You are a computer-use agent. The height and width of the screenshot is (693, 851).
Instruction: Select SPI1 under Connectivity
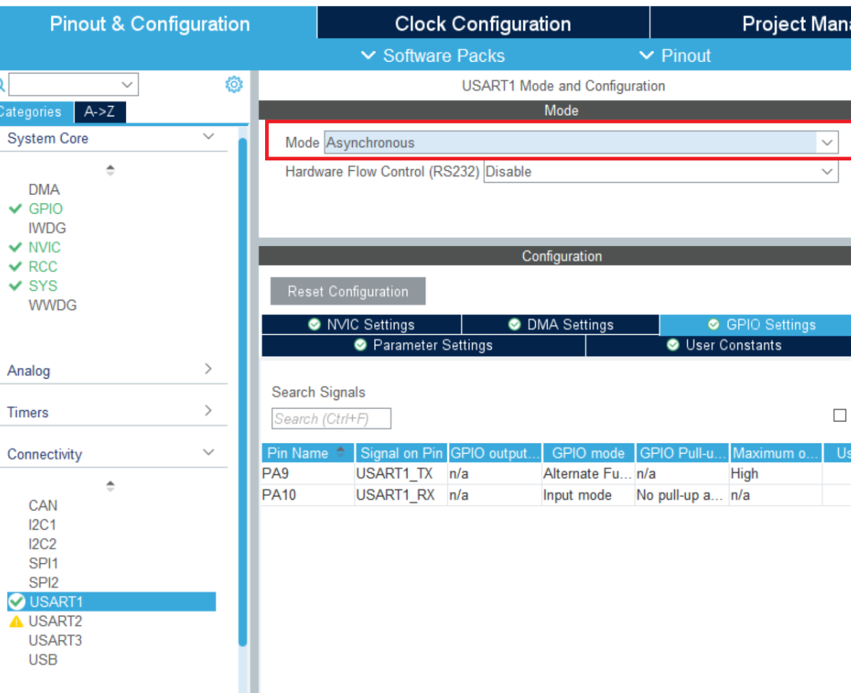44,564
